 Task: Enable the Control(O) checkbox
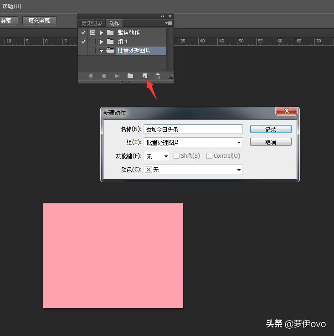pos(210,156)
